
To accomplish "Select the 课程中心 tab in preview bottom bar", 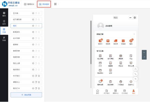I will 116,92.
